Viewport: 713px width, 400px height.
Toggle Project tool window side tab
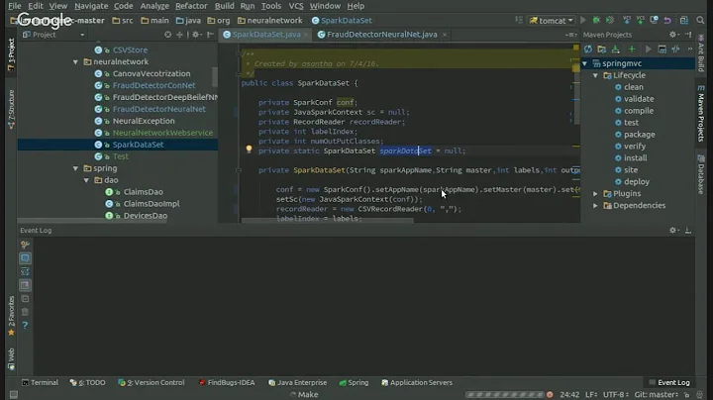pyautogui.click(x=11, y=54)
